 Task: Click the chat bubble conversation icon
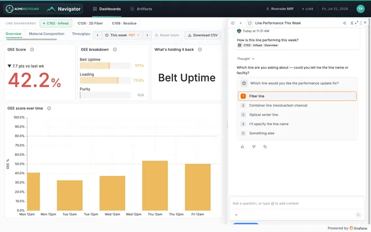(x=249, y=23)
